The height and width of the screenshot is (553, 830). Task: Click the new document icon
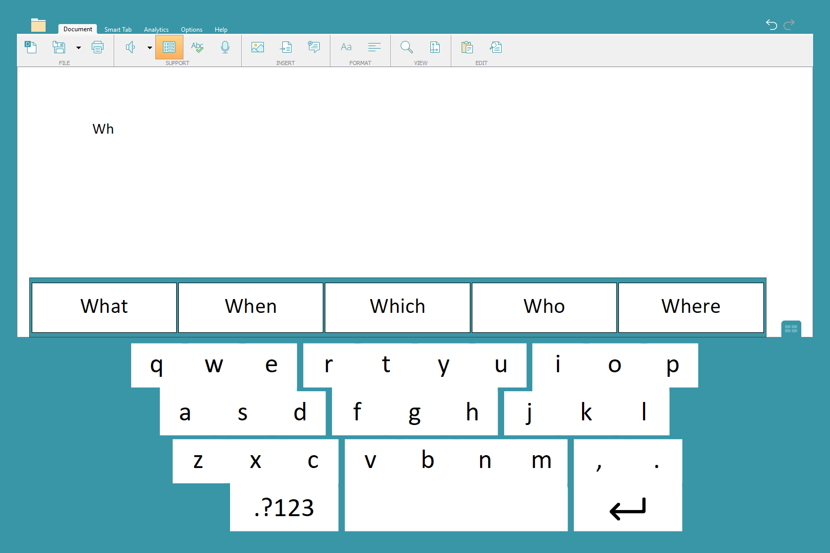click(31, 48)
